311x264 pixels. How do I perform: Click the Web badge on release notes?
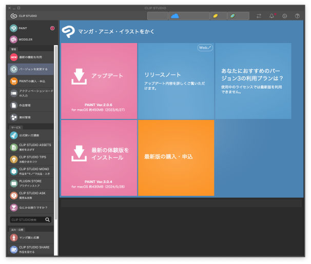coord(205,48)
